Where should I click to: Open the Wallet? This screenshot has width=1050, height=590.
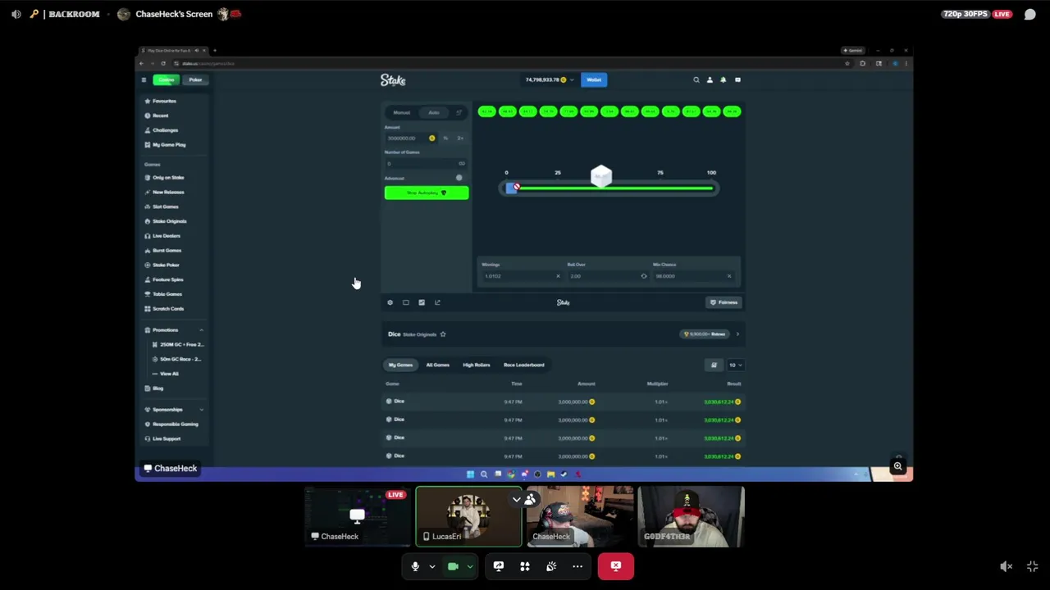pyautogui.click(x=593, y=79)
